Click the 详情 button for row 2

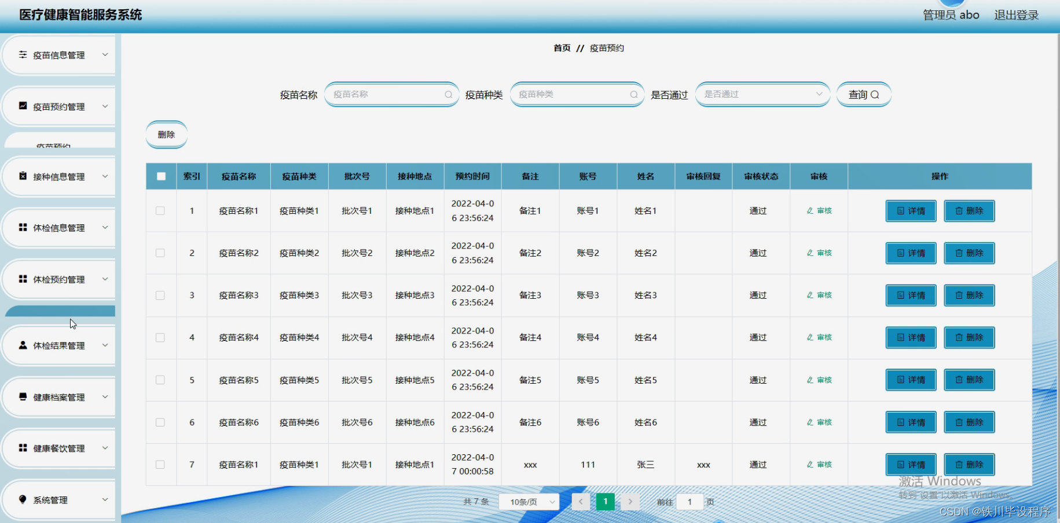[910, 253]
